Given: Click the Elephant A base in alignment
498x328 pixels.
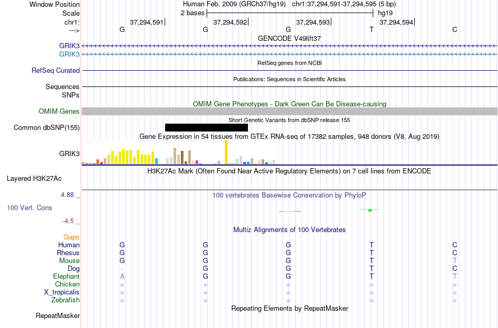Looking at the screenshot, I should point(122,277).
